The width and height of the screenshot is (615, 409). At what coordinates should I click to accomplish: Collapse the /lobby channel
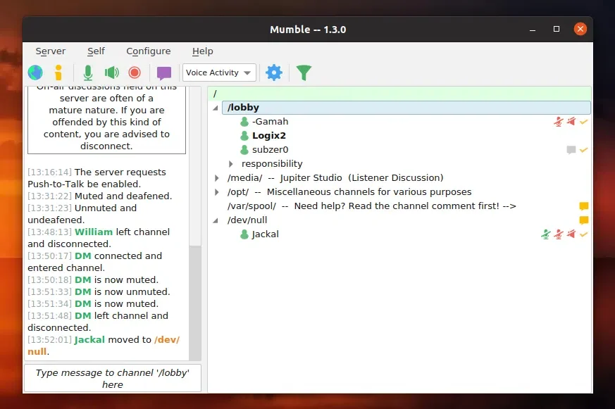[216, 108]
